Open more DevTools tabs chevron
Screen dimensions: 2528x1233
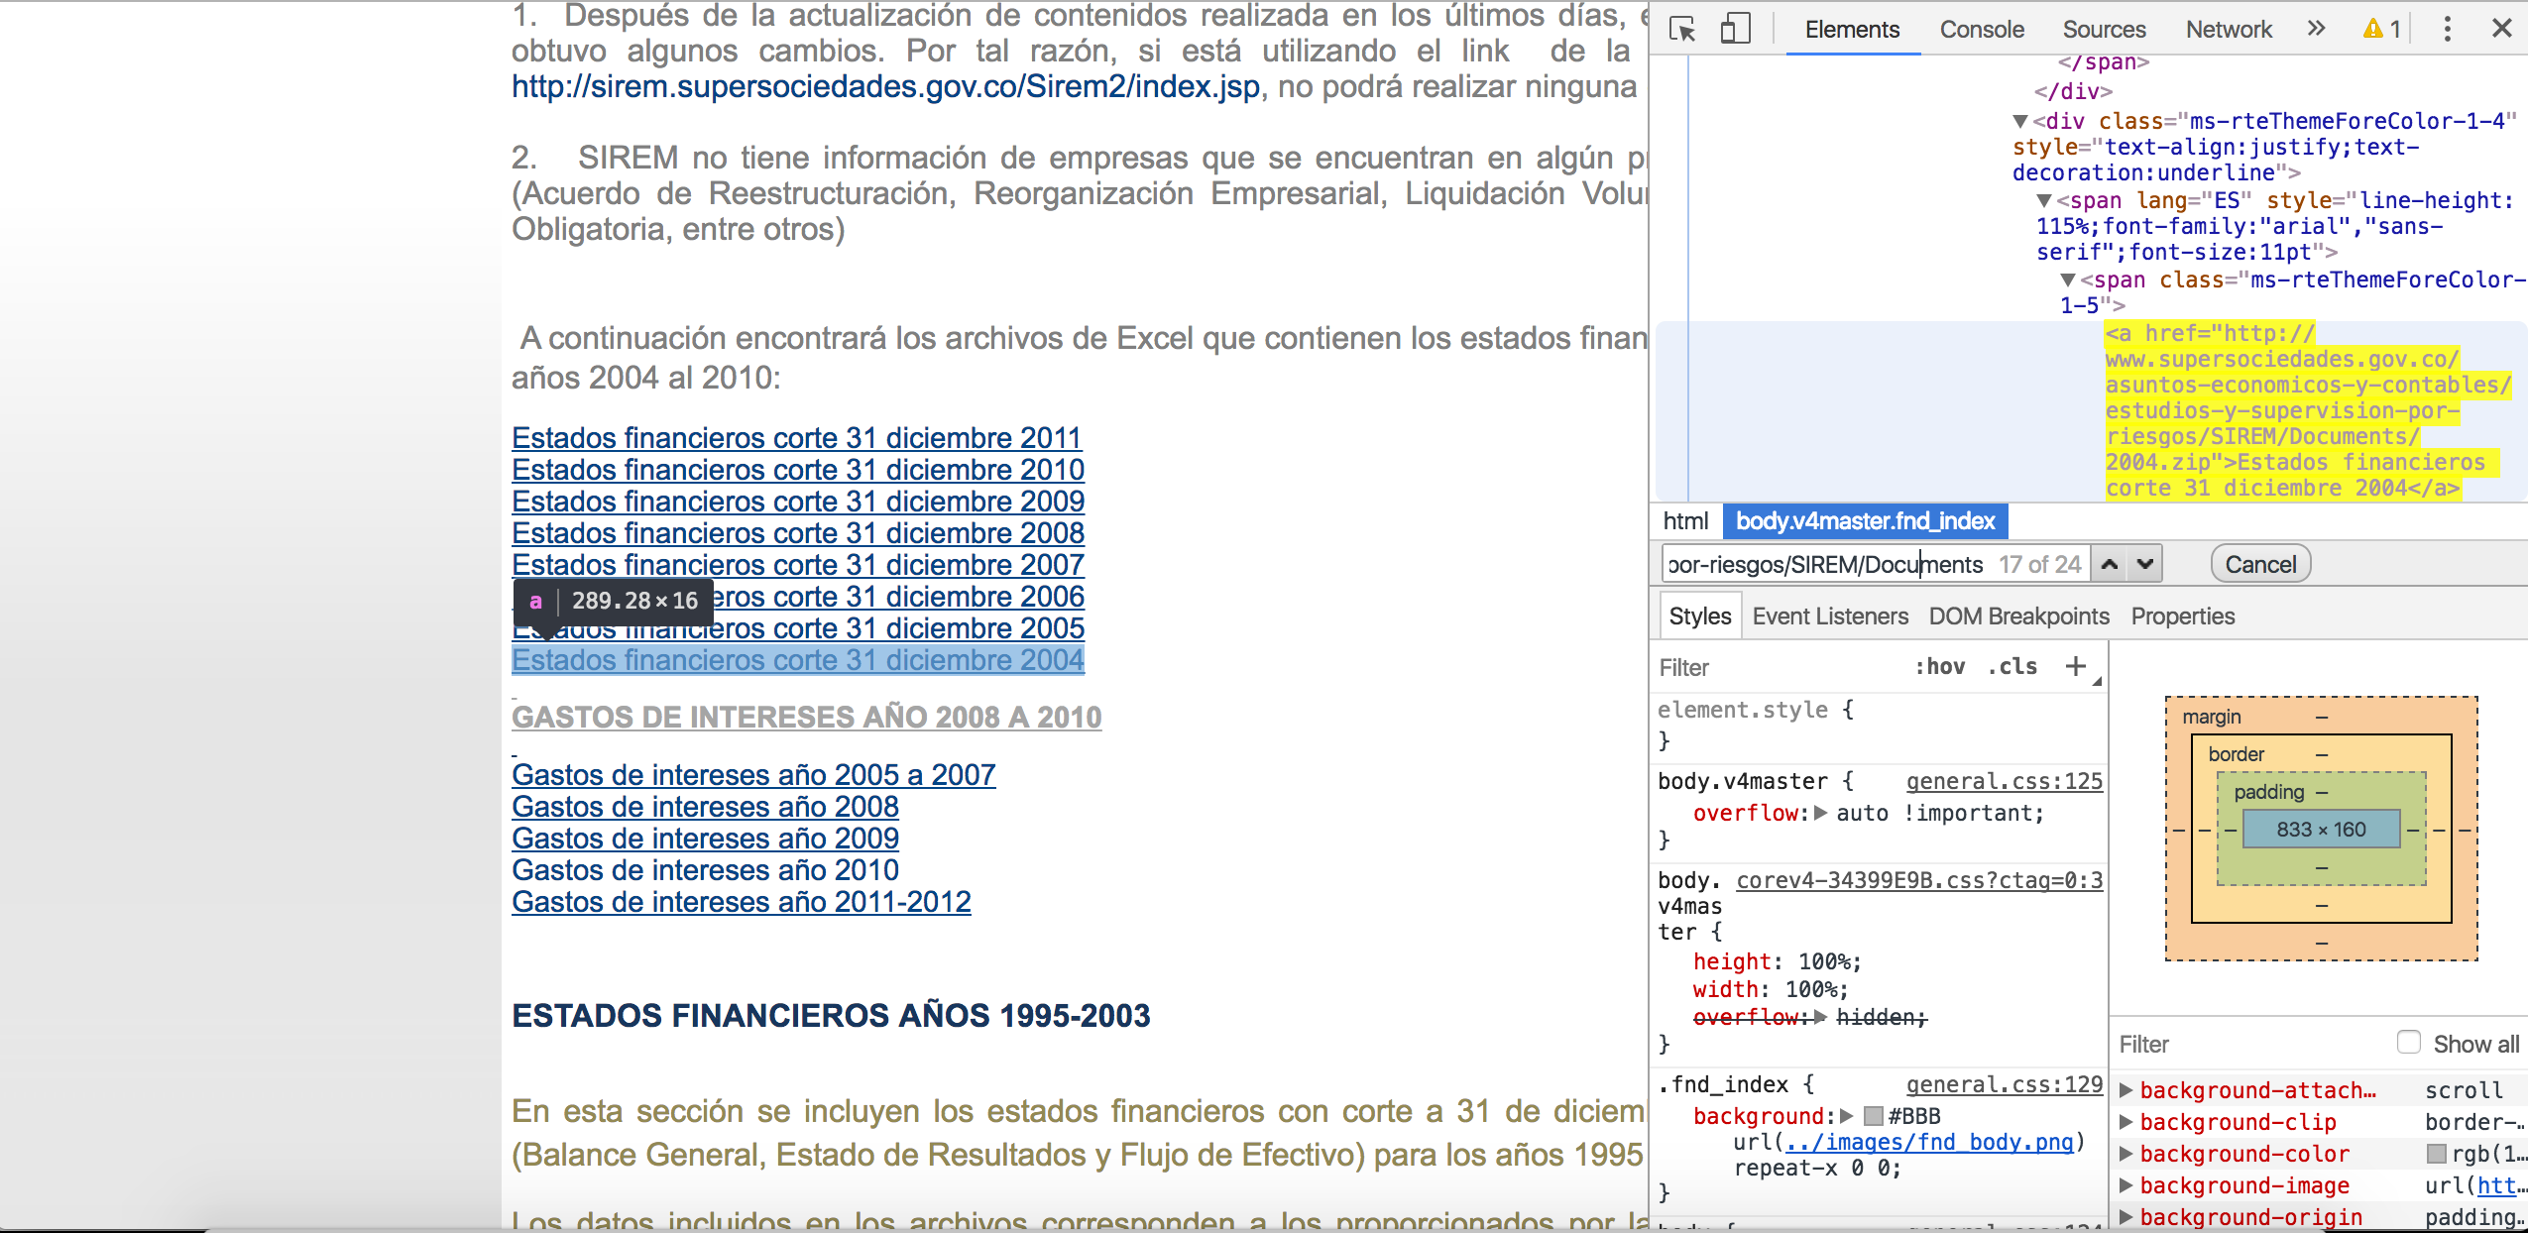pos(2316,29)
